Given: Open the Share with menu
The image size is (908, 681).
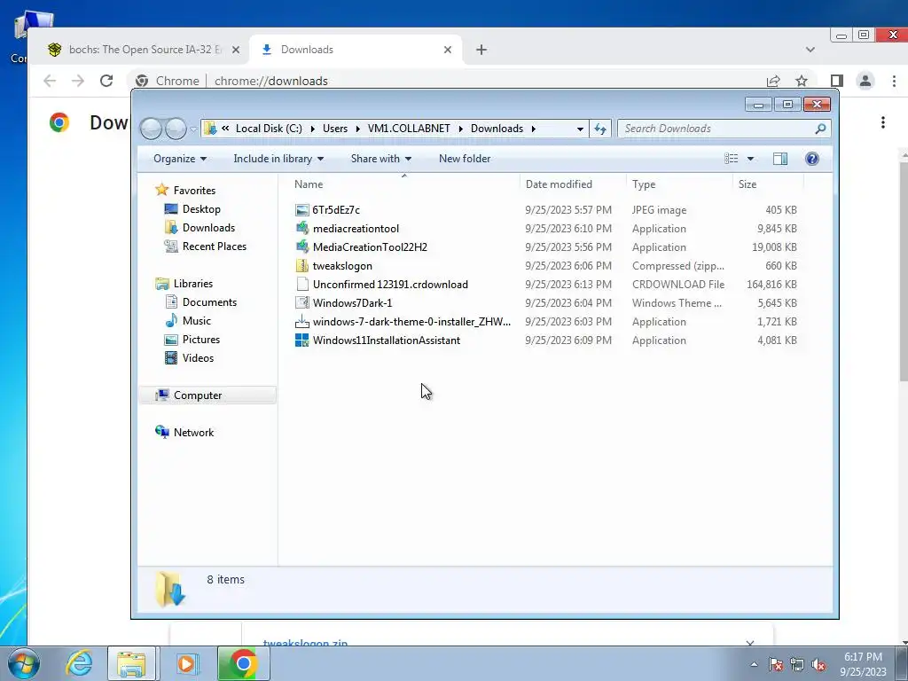Looking at the screenshot, I should pyautogui.click(x=381, y=159).
